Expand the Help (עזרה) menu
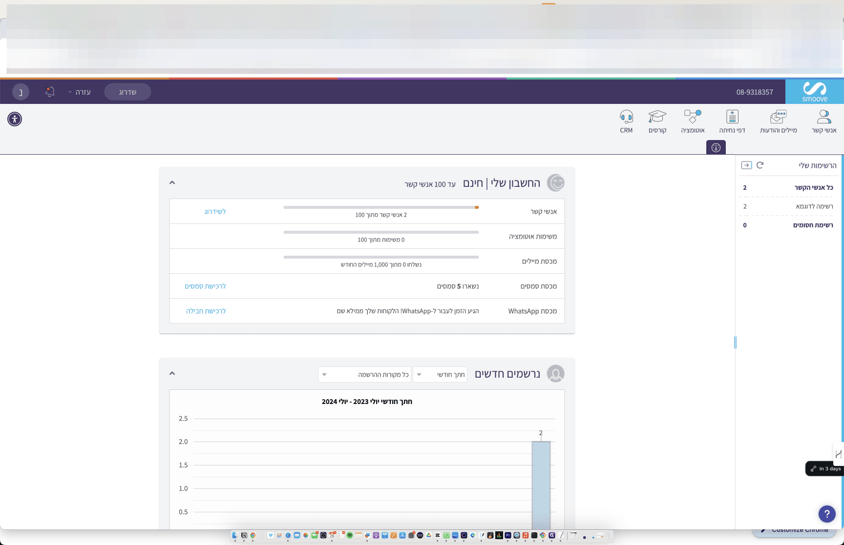Screen dimensions: 844x545 click(80, 92)
